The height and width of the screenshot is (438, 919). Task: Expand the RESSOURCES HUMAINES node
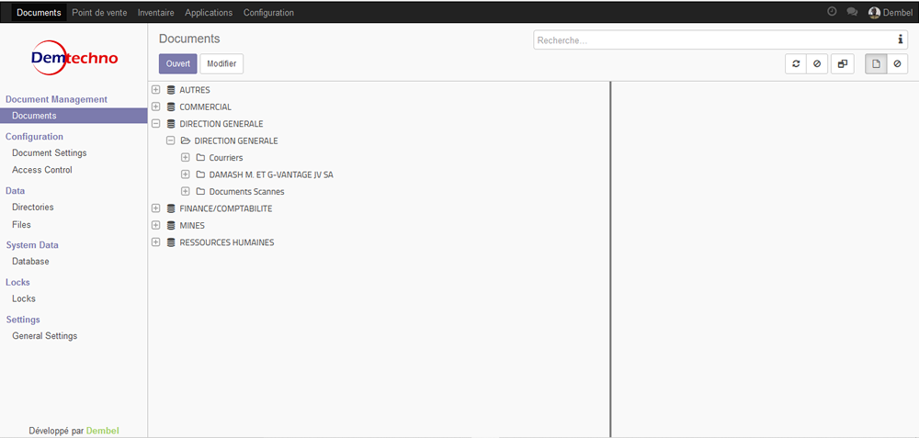[x=156, y=242]
